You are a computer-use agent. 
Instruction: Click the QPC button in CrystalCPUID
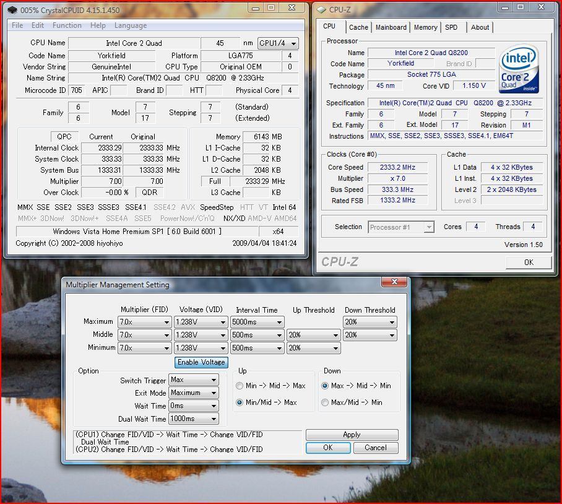(x=64, y=137)
